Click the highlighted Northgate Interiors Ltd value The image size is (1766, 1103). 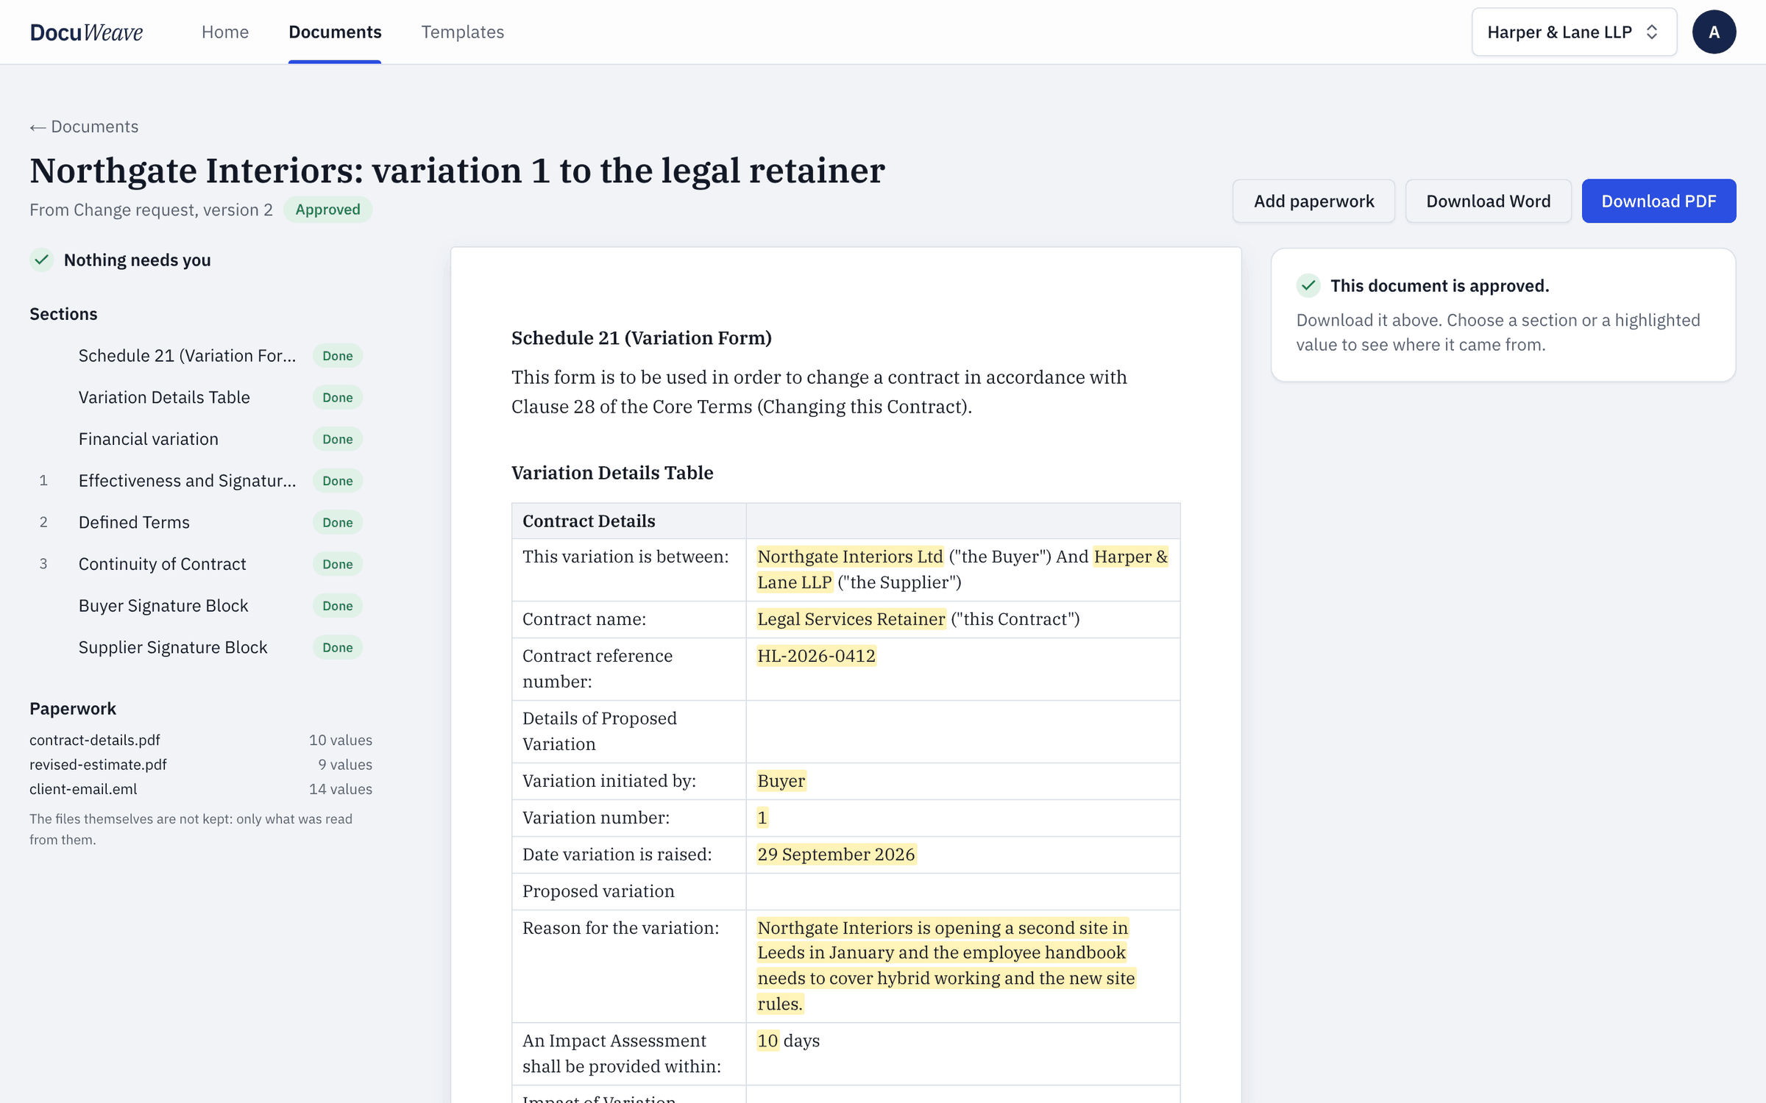tap(850, 557)
